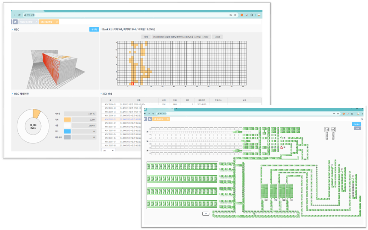Click the 2F label button below rack area
The height and width of the screenshot is (230, 368).
206,213
